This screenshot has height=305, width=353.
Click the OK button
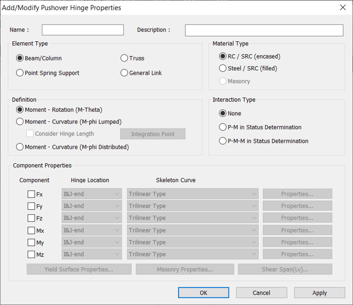[203, 293]
